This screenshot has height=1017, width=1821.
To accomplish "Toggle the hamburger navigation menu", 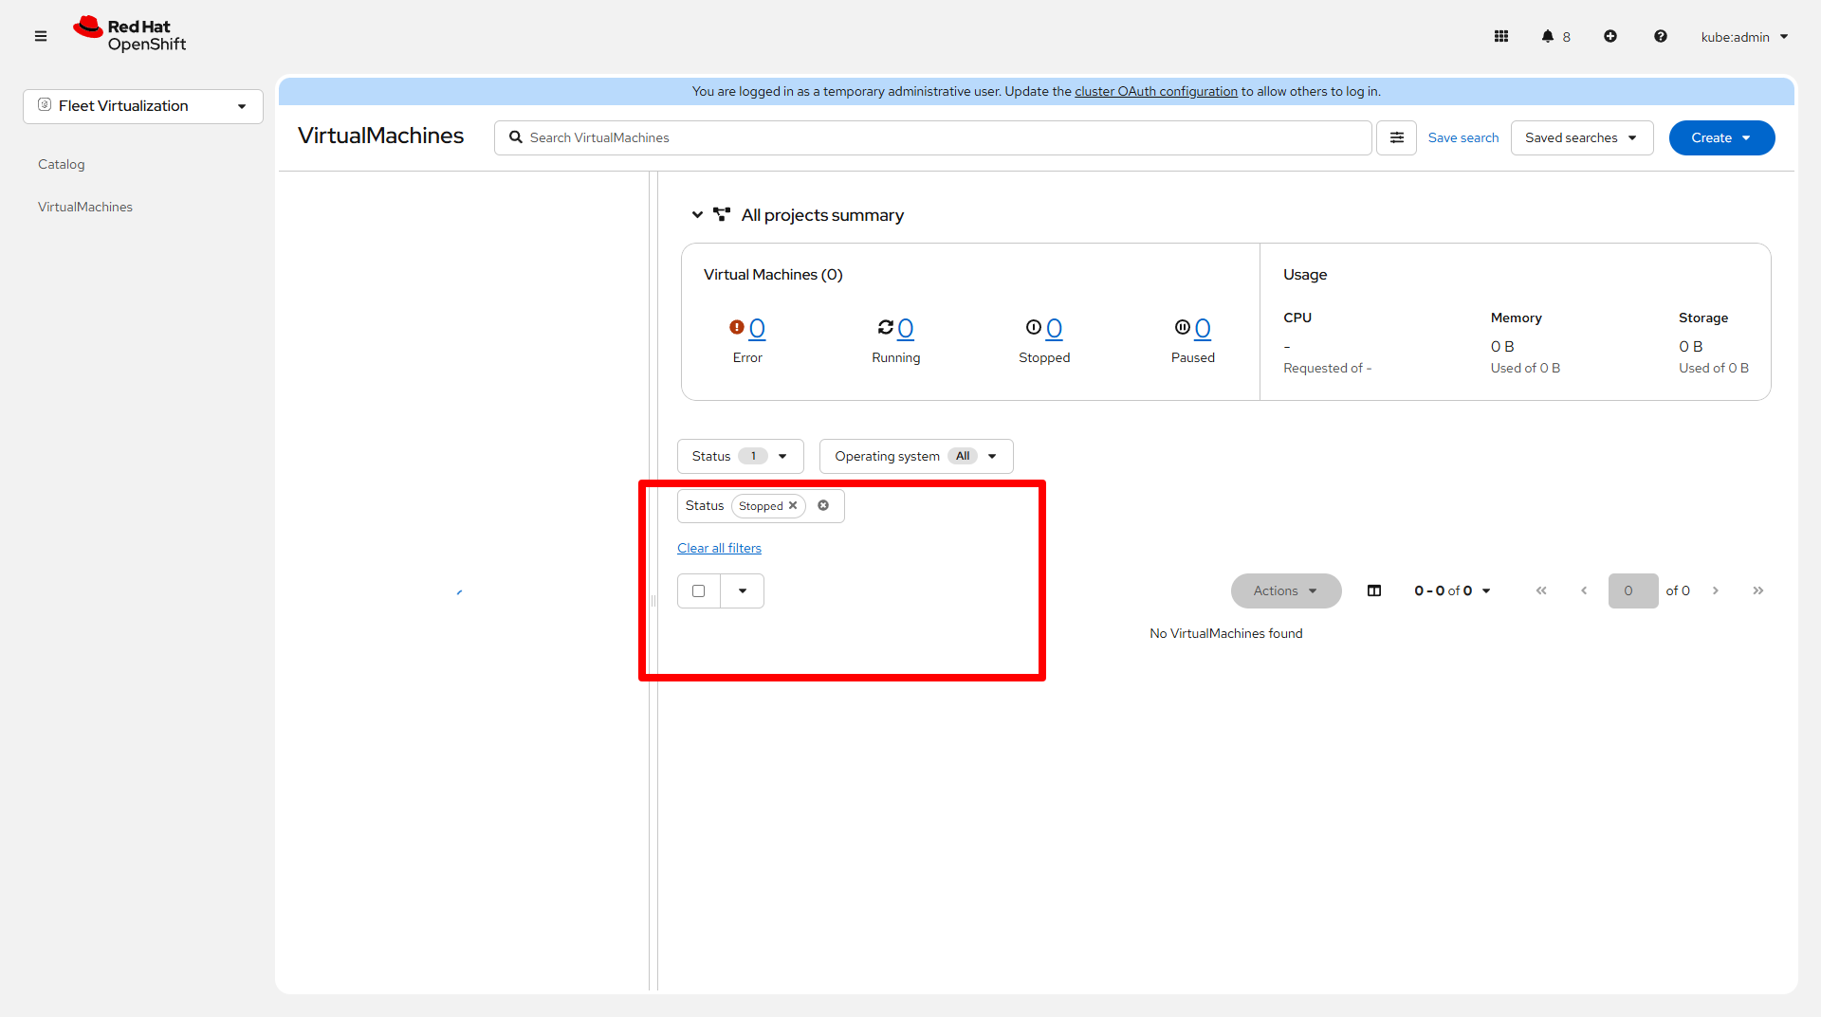I will 41,36.
